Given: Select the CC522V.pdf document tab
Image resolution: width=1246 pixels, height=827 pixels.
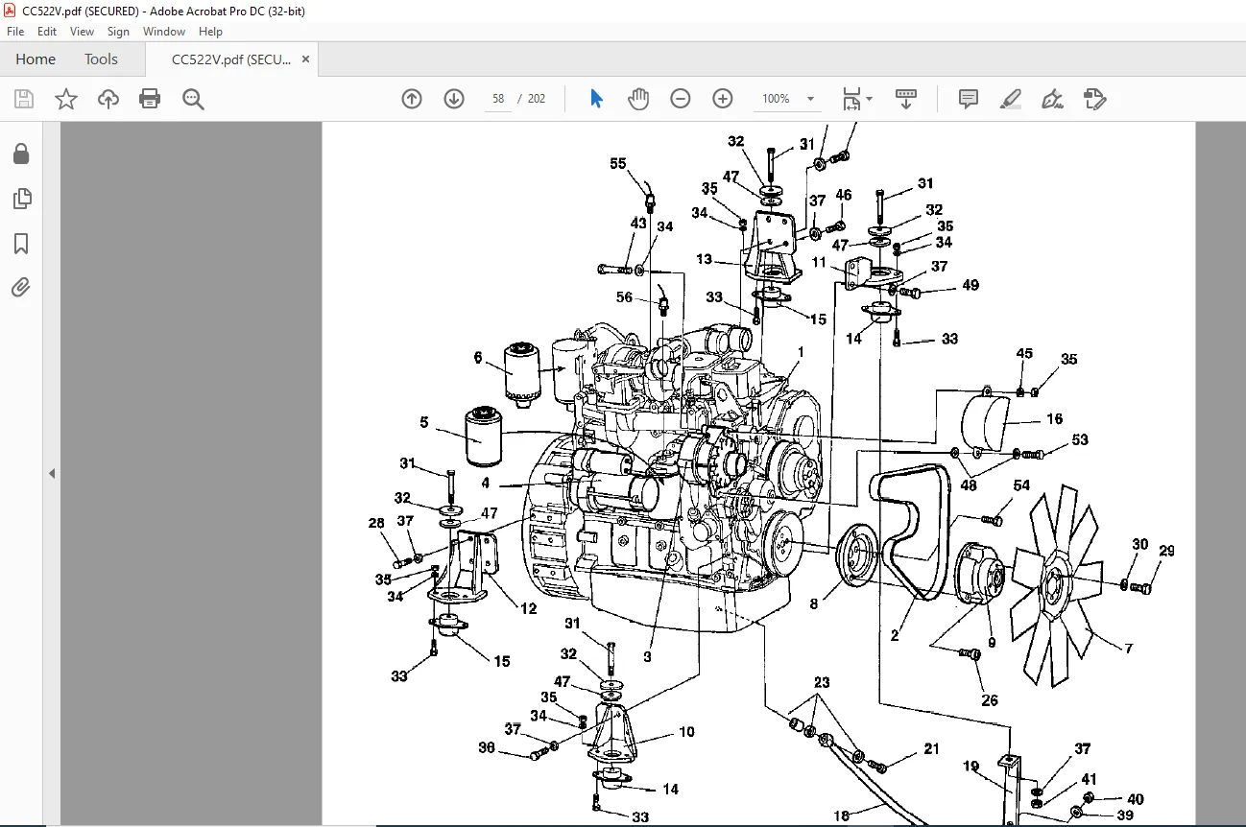Looking at the screenshot, I should (x=230, y=59).
